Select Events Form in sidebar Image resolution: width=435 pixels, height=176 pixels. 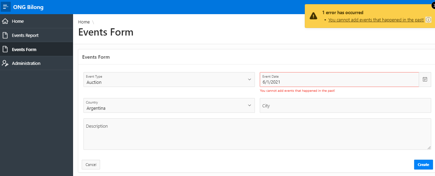pos(36,49)
